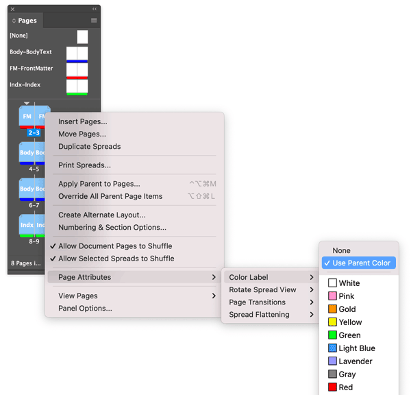Expand the Spread Flattening submenu
This screenshot has width=411, height=395.
(271, 315)
